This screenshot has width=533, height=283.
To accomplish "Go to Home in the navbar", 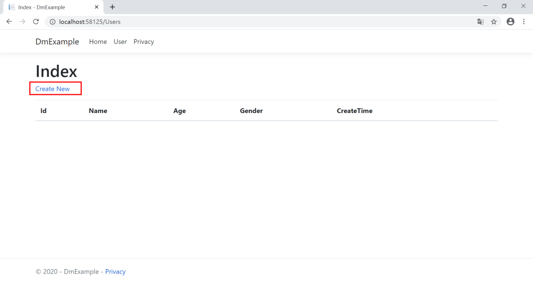I will [98, 41].
